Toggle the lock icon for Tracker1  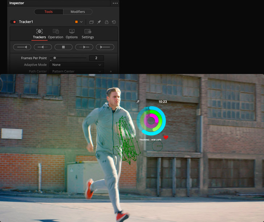pos(107,22)
